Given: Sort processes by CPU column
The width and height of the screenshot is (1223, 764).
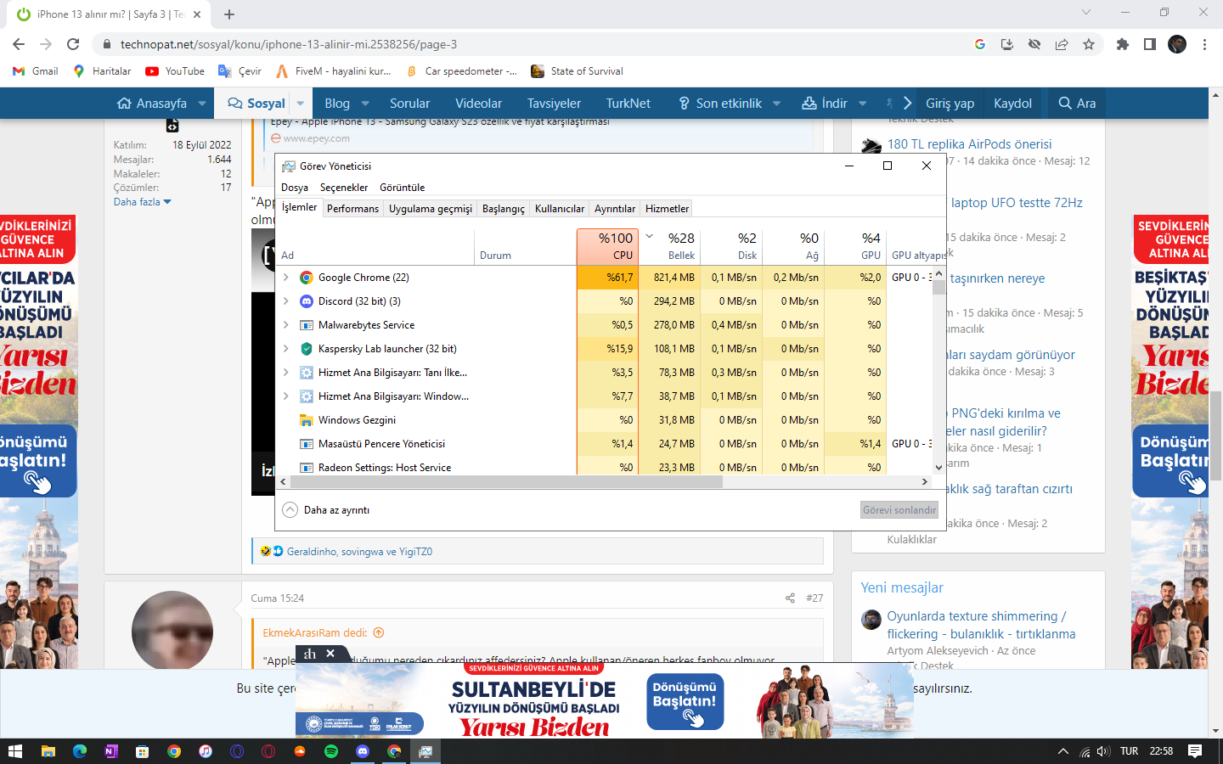Looking at the screenshot, I should coord(607,246).
